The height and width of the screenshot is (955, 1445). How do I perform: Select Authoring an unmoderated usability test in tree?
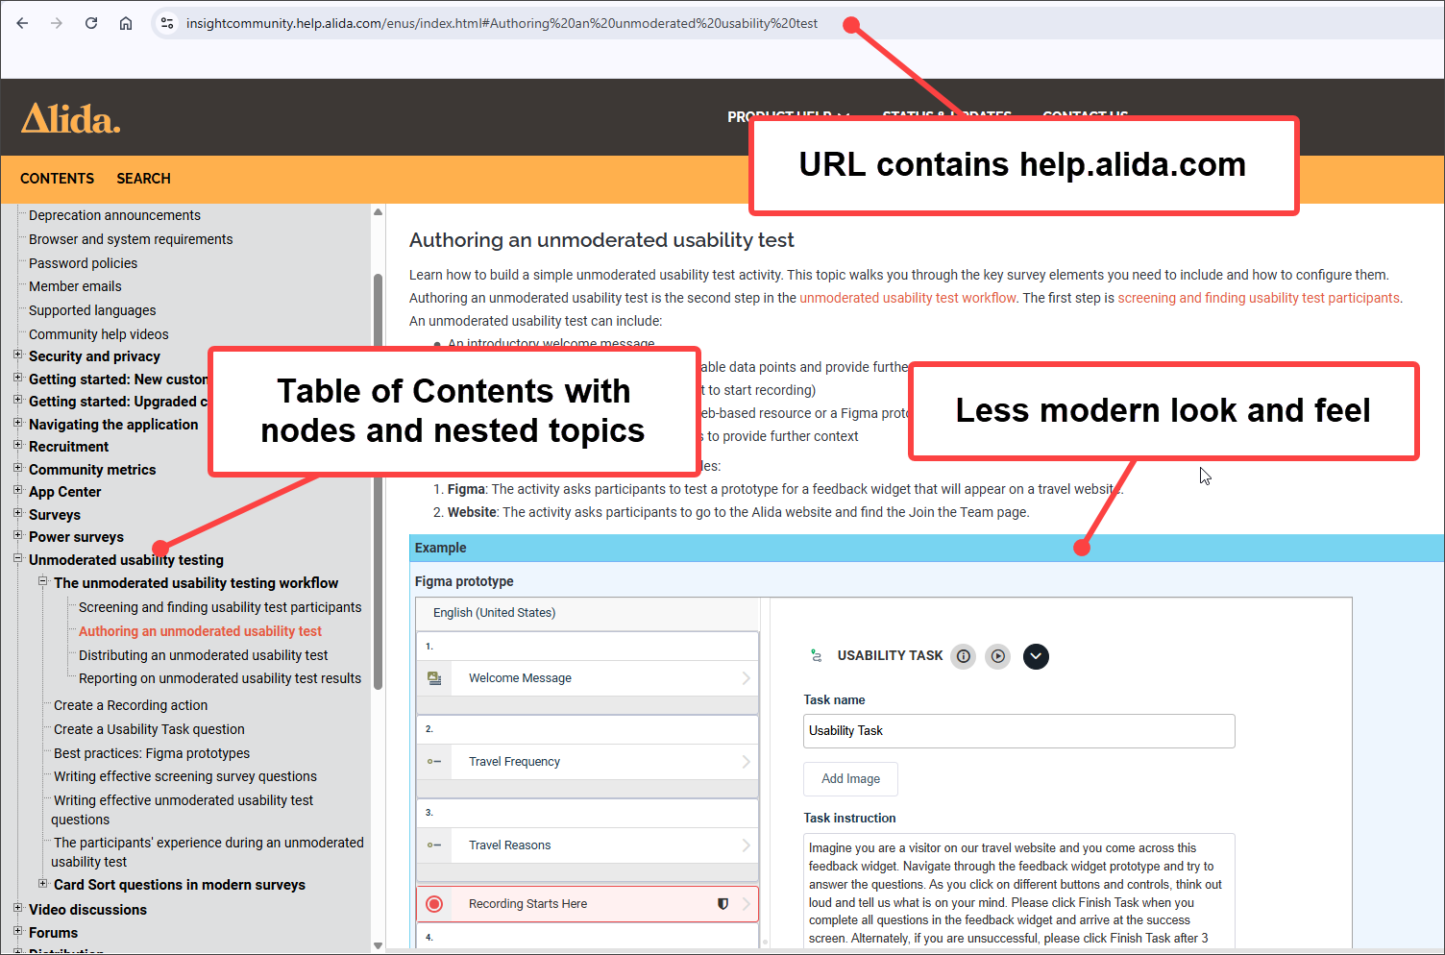click(x=200, y=631)
